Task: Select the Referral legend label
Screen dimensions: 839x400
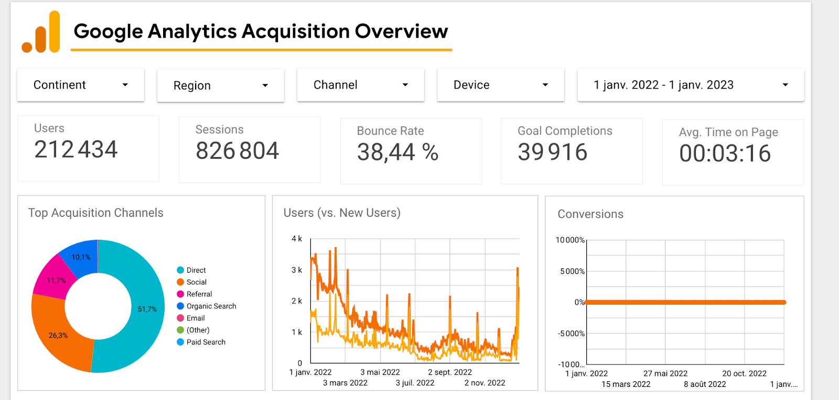Action: click(199, 294)
